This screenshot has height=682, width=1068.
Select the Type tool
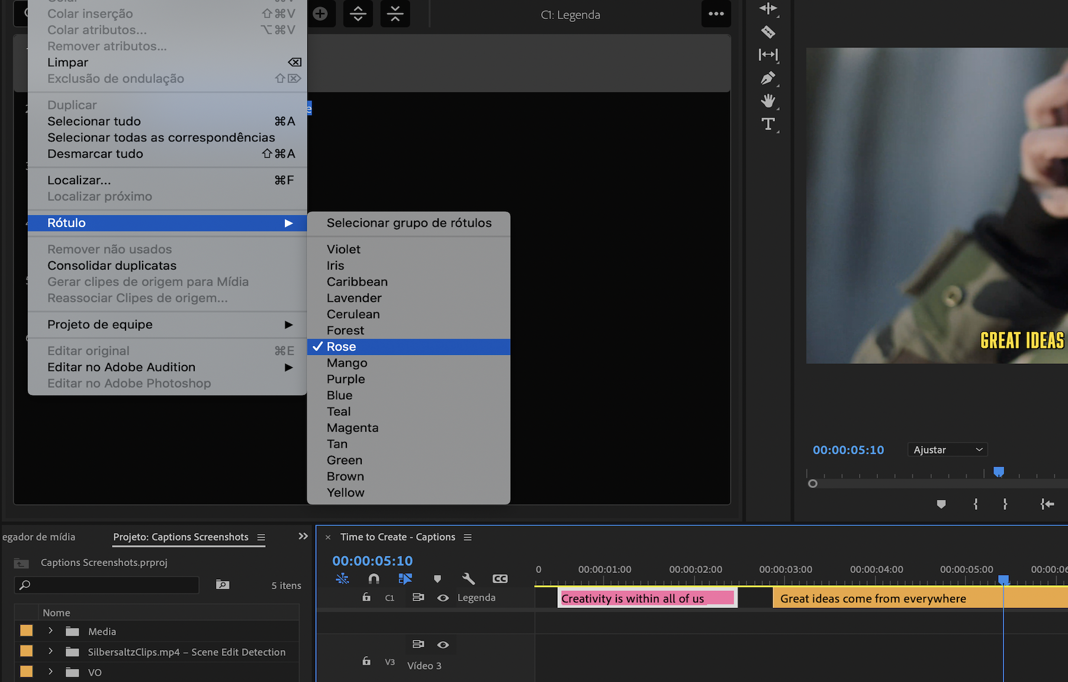click(x=768, y=124)
